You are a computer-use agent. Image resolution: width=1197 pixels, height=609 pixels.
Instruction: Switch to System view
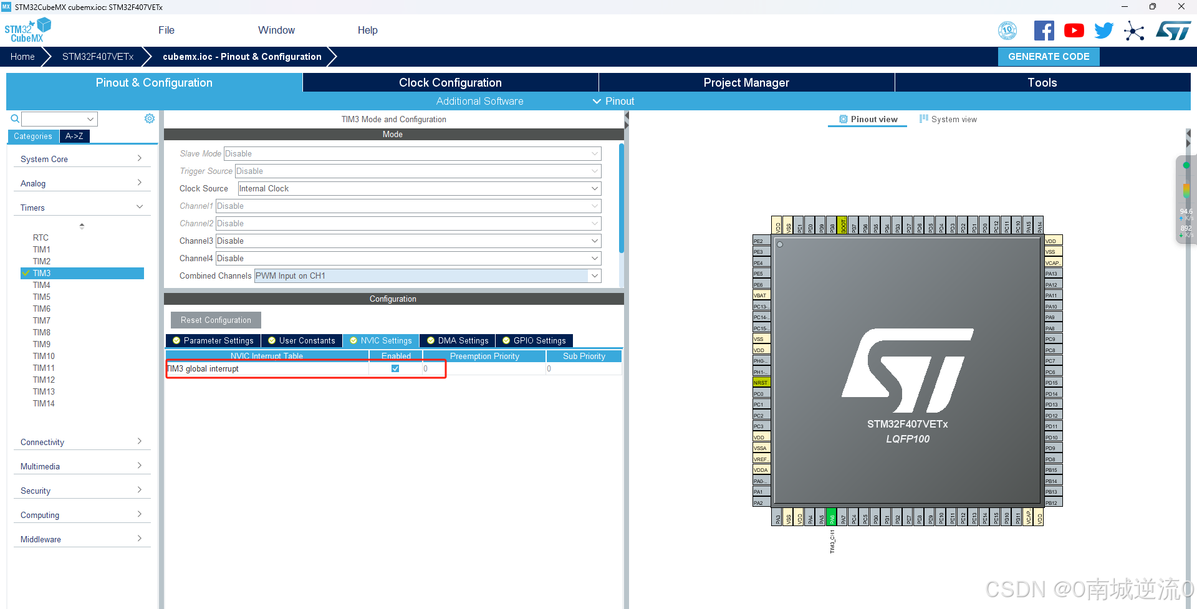(x=948, y=119)
